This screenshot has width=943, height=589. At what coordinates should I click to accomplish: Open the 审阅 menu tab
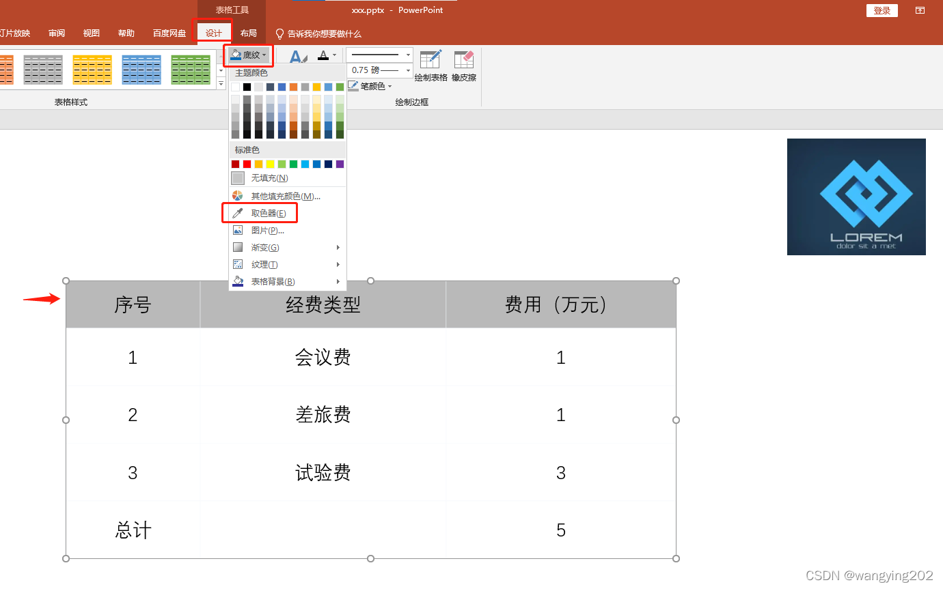[x=56, y=32]
